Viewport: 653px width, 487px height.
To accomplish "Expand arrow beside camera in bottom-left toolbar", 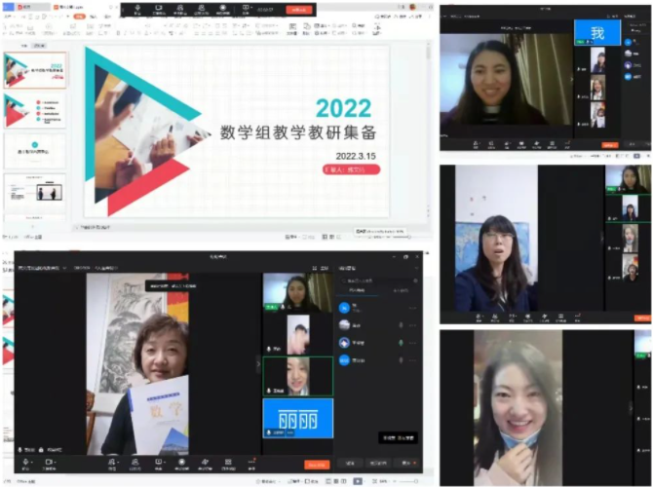I will pos(55,462).
